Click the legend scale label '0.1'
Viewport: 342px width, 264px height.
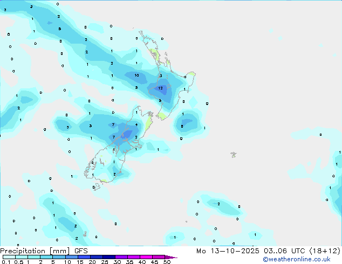6,262
